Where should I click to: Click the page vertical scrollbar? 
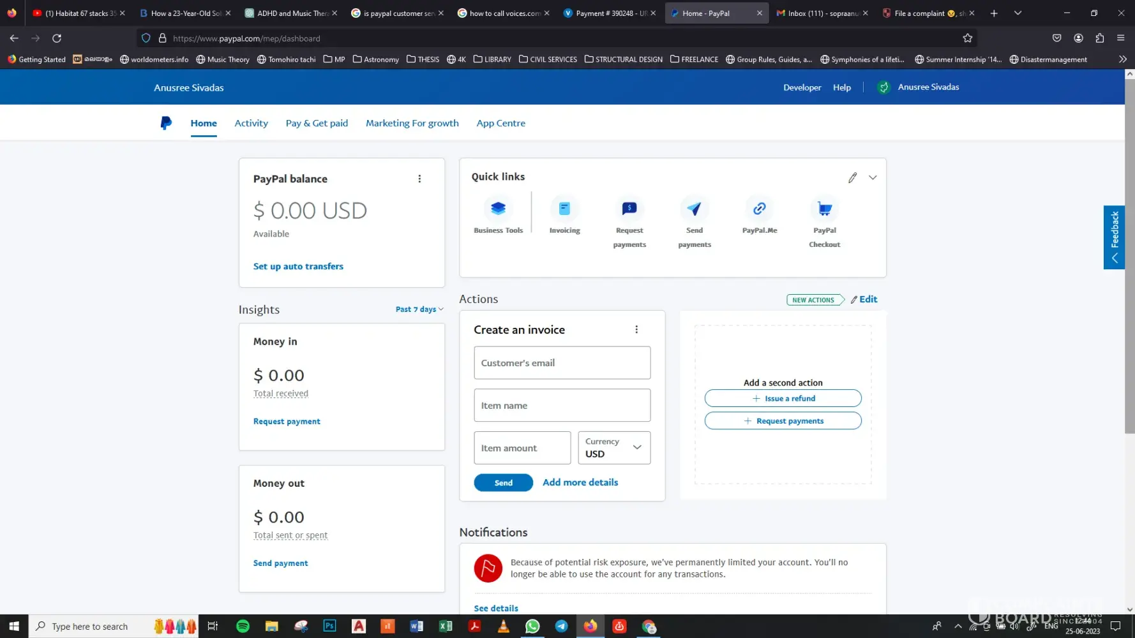1129,255
